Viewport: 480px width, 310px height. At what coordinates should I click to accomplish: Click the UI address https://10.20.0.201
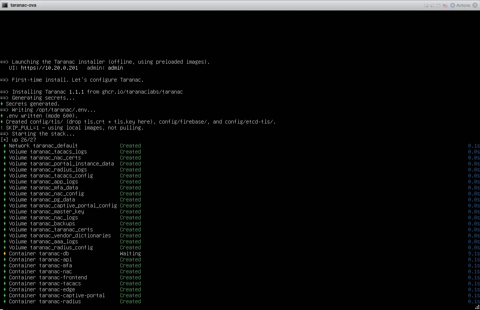click(49, 68)
